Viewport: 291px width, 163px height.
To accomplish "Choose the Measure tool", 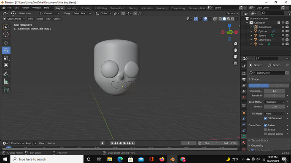I will [x=6, y=81].
